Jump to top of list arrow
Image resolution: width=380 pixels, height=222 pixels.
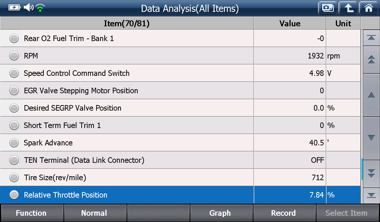click(x=371, y=38)
